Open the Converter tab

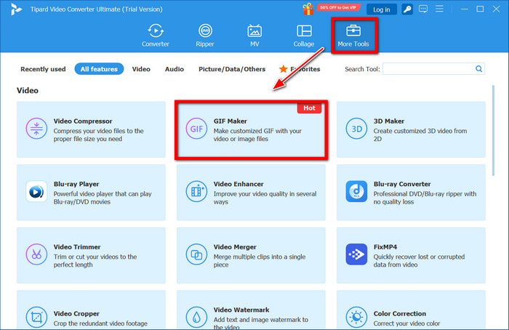(155, 36)
